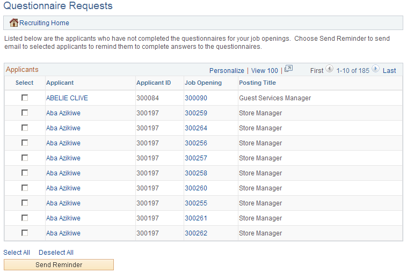Sort by Job Opening column header
The width and height of the screenshot is (407, 273).
(x=203, y=83)
